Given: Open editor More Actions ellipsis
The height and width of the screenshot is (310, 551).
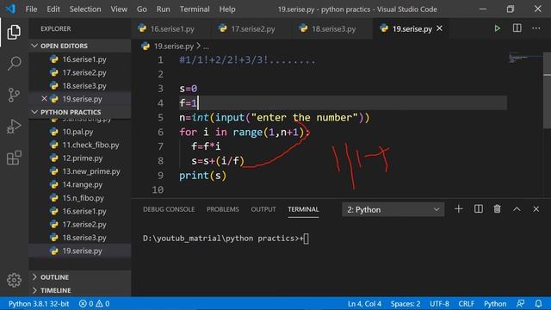Looking at the screenshot, I should coord(536,28).
